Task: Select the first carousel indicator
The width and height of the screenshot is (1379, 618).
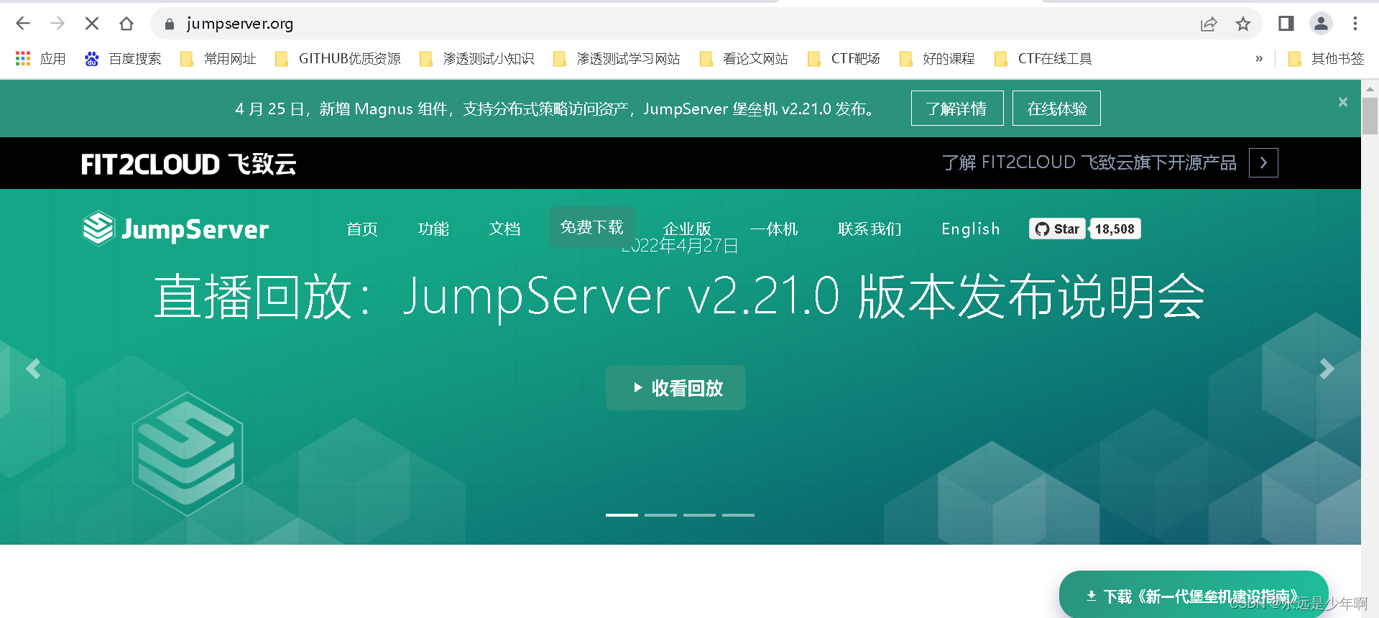Action: pos(622,515)
